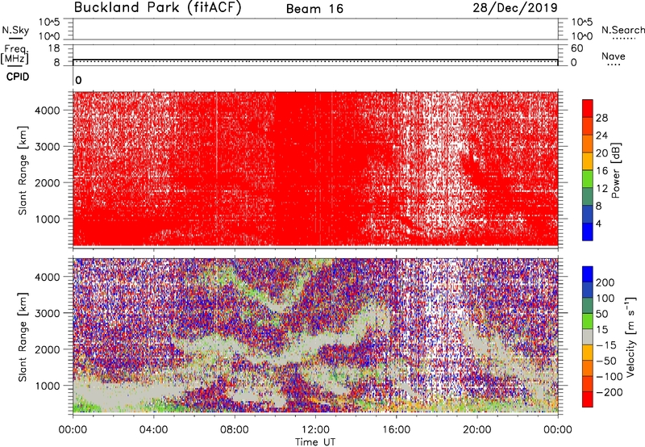This screenshot has height=447, width=645.
Task: Pick the bottom red swatch of velocity scale
Action: pyautogui.click(x=588, y=399)
